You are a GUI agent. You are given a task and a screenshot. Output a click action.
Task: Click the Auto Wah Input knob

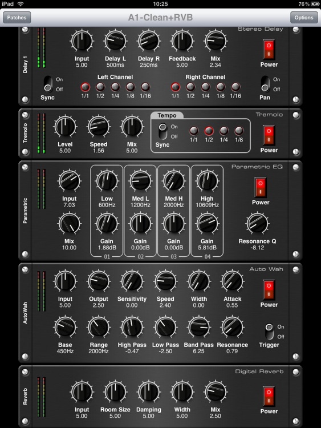(x=65, y=281)
